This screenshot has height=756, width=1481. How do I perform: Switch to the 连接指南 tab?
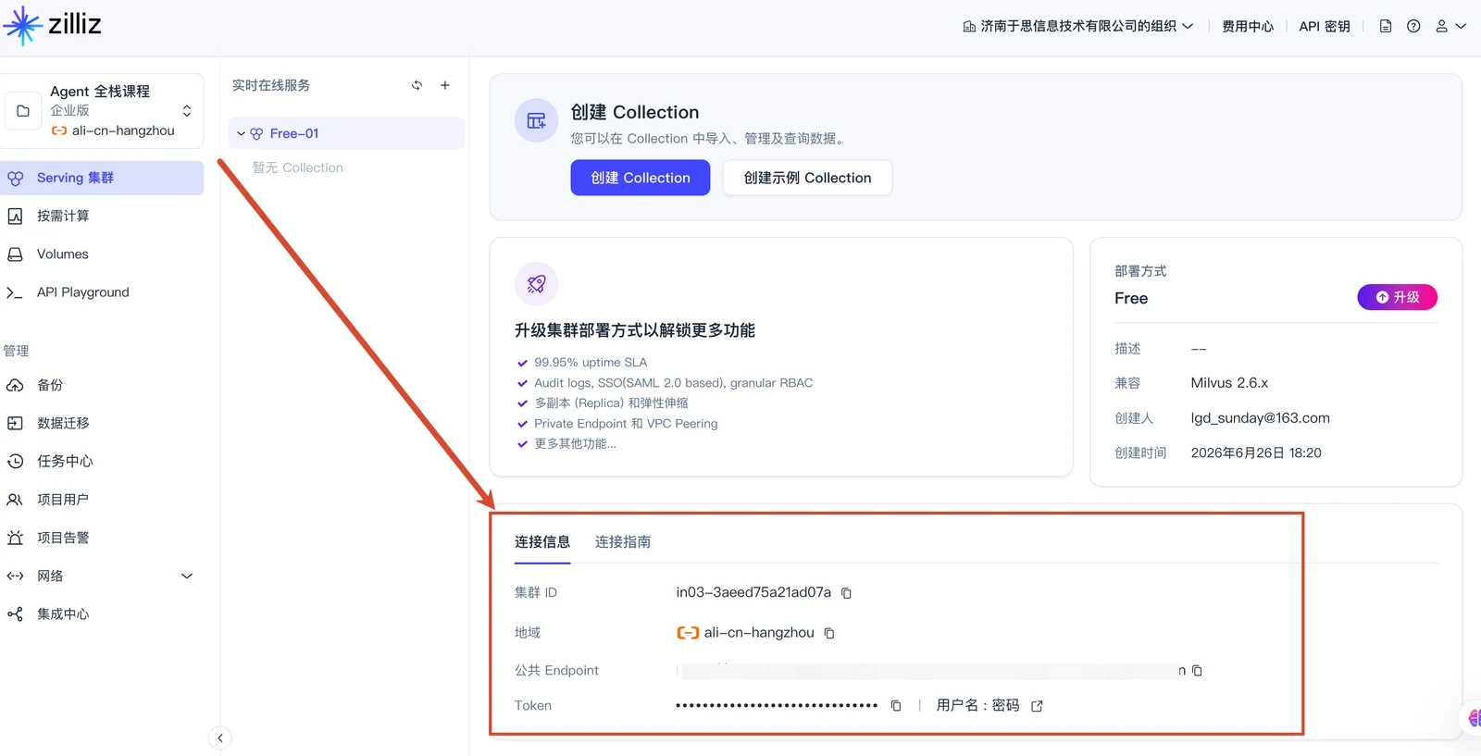click(623, 542)
